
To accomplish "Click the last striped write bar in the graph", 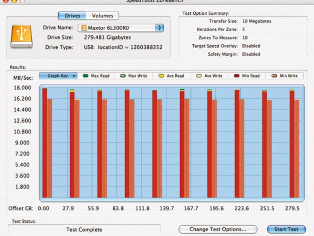I will point(297,149).
